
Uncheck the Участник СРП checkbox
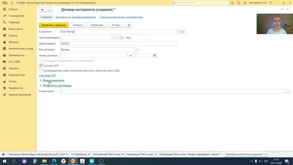pos(40,66)
